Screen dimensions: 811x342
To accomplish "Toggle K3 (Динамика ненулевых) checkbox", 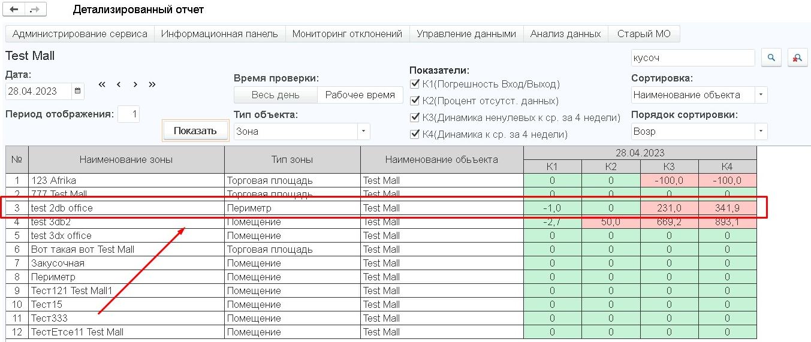I will 415,117.
